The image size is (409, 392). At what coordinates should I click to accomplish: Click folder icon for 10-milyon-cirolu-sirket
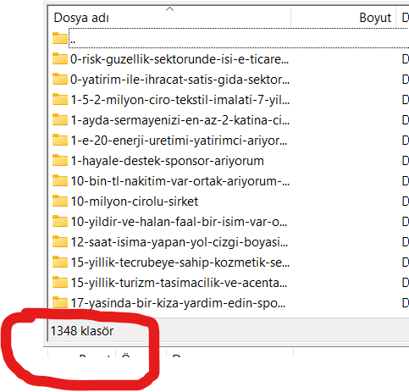pyautogui.click(x=60, y=201)
